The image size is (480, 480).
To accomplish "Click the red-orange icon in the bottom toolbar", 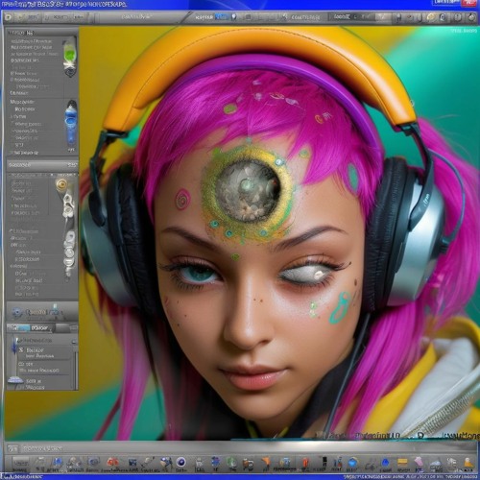I will (x=112, y=463).
